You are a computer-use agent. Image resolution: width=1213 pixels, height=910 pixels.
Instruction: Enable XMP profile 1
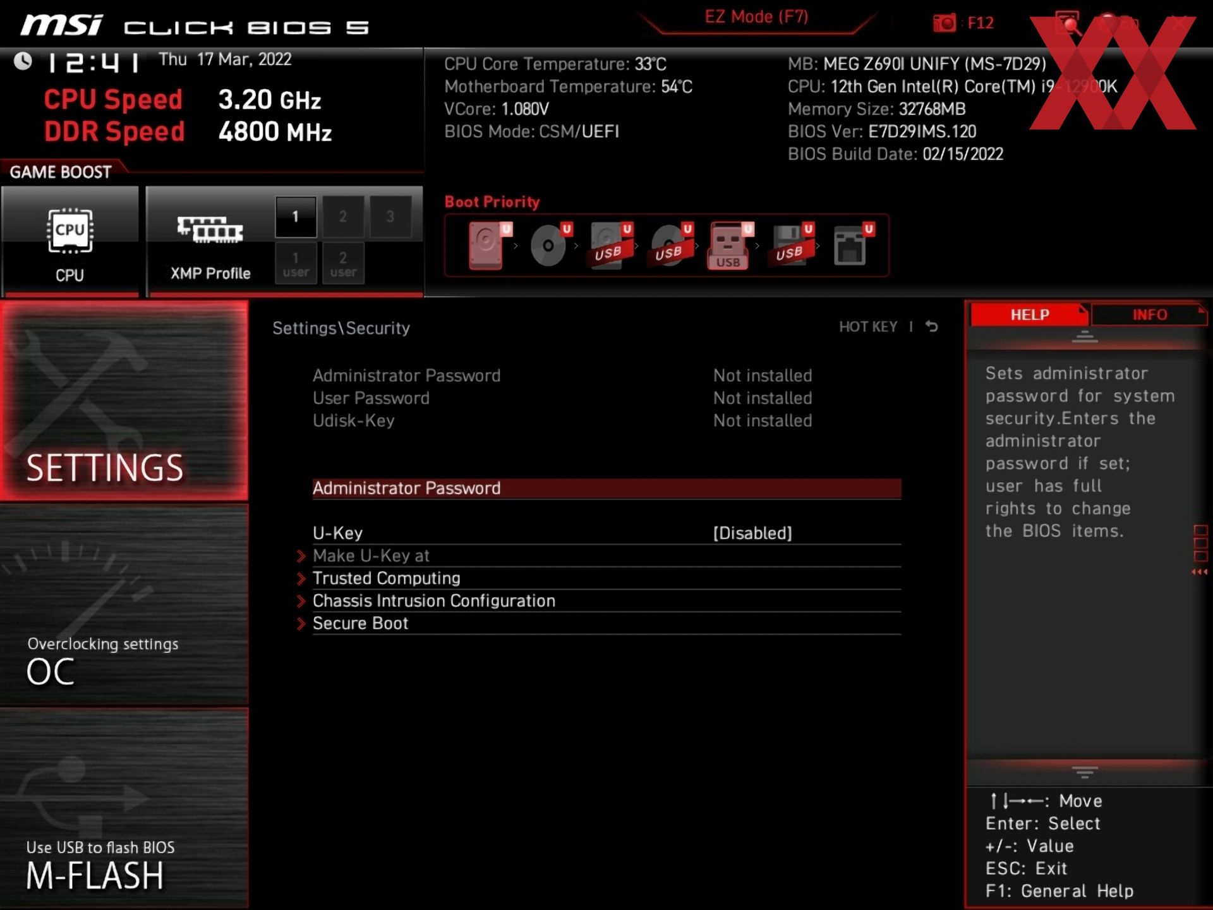[x=296, y=217]
